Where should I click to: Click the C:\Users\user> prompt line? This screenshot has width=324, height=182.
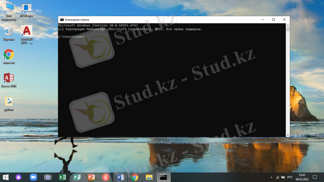[71, 37]
